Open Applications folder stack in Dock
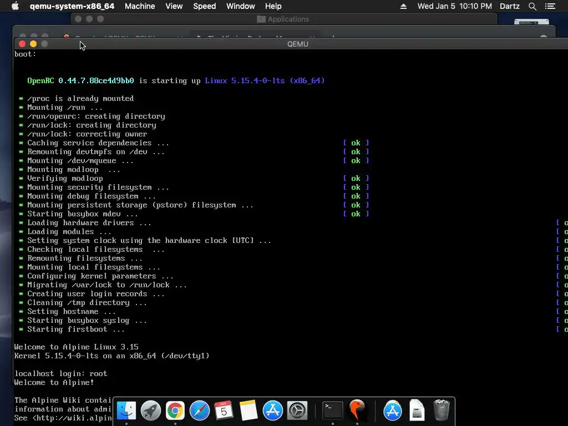 [x=392, y=410]
